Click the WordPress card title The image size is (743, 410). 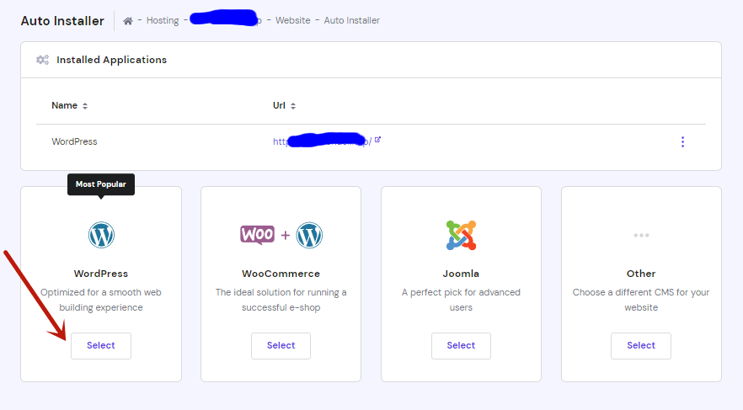pos(101,274)
